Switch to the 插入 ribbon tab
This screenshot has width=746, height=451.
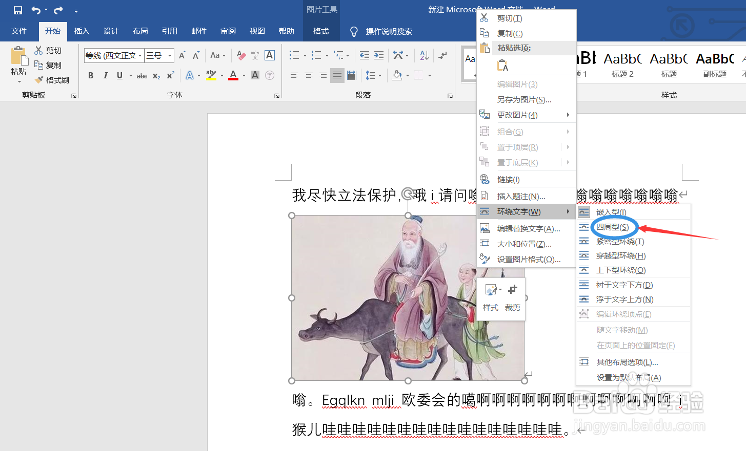click(x=82, y=31)
